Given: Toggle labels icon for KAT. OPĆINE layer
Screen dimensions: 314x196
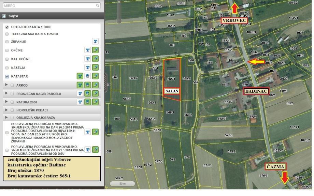Looking at the screenshot, I should 88,59.
